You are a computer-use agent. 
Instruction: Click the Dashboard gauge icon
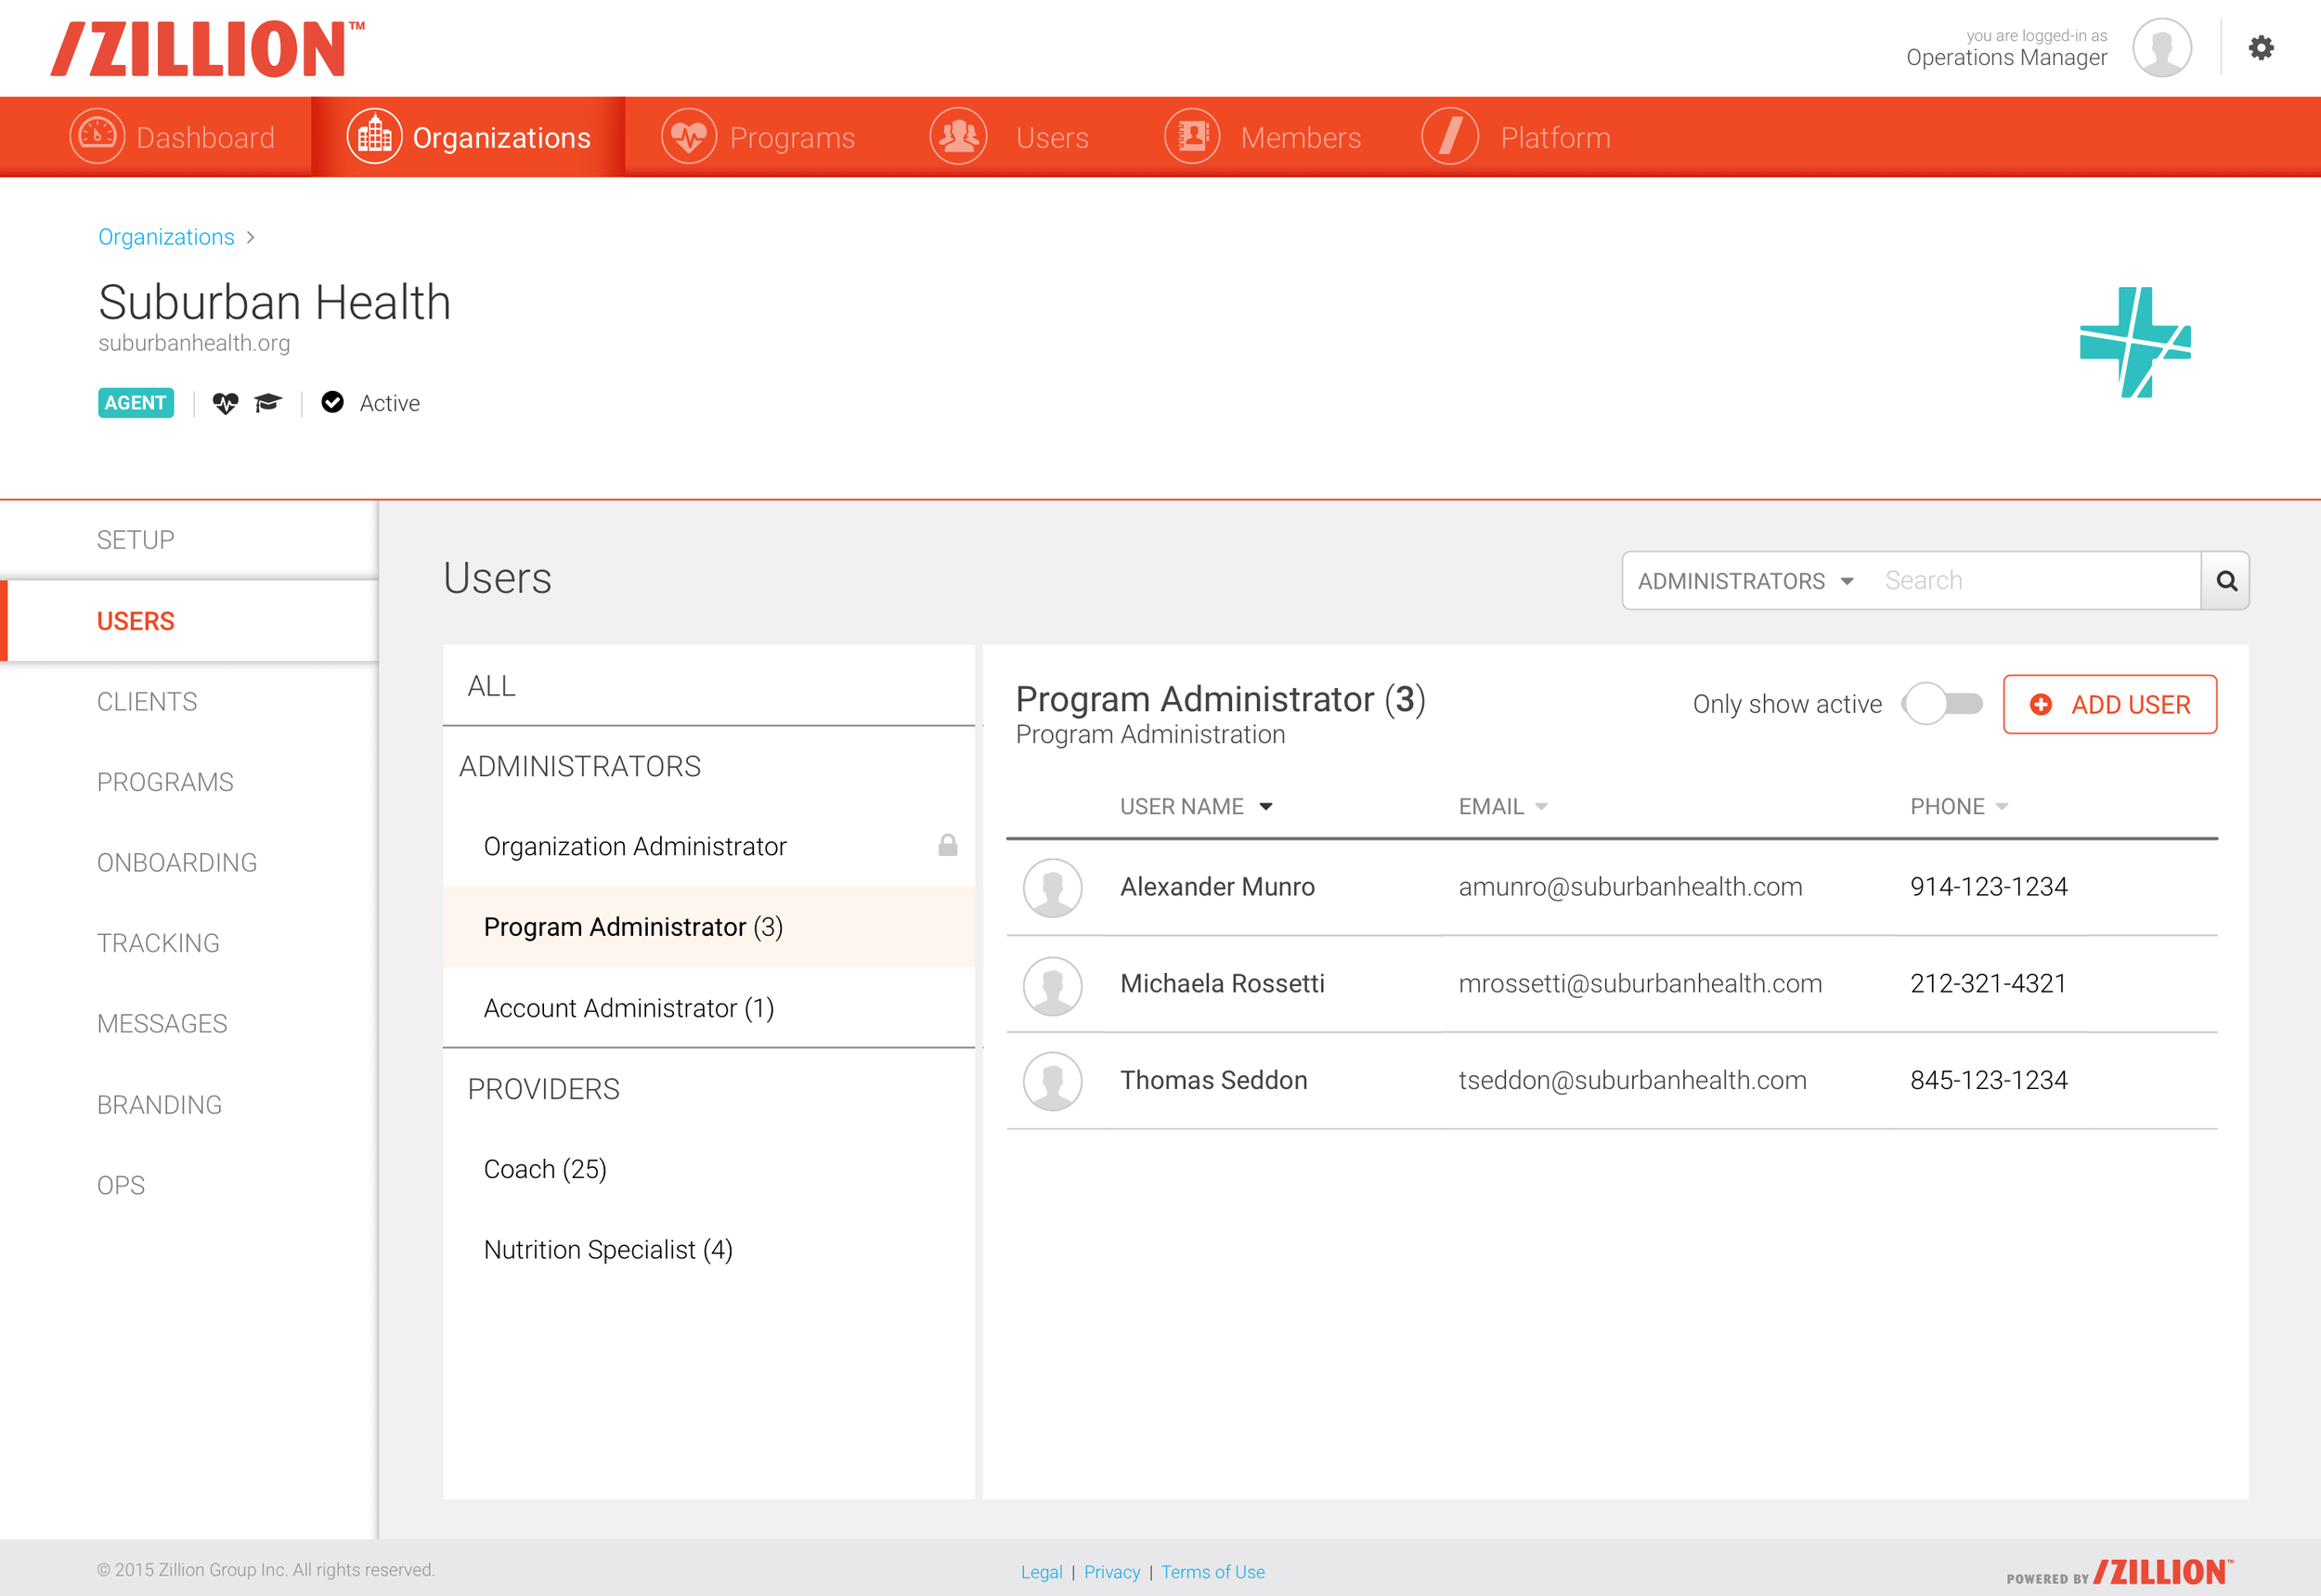[x=97, y=136]
